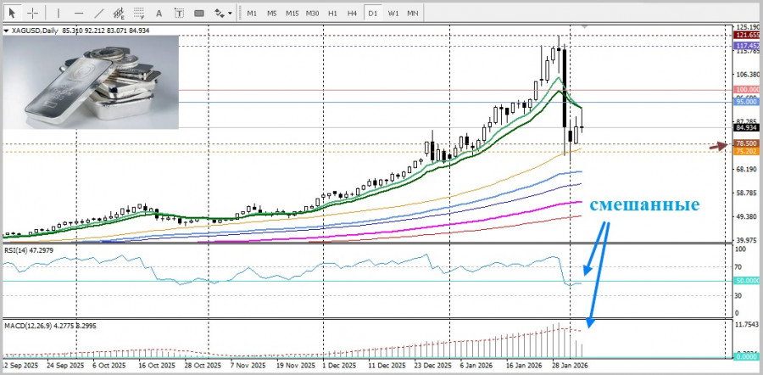Switch chart to MN monthly timeframe
Viewport: 763px width, 375px height.
point(413,13)
